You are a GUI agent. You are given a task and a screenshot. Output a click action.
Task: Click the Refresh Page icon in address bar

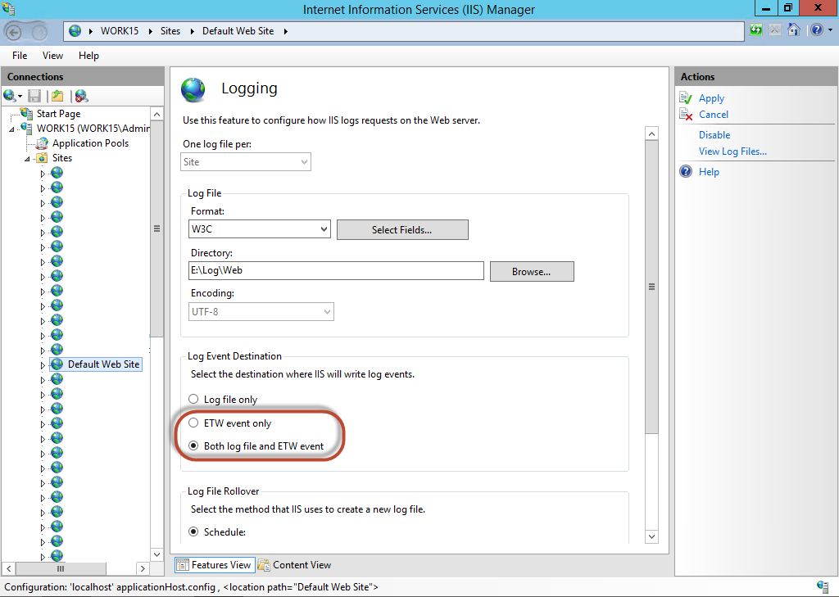pyautogui.click(x=755, y=30)
